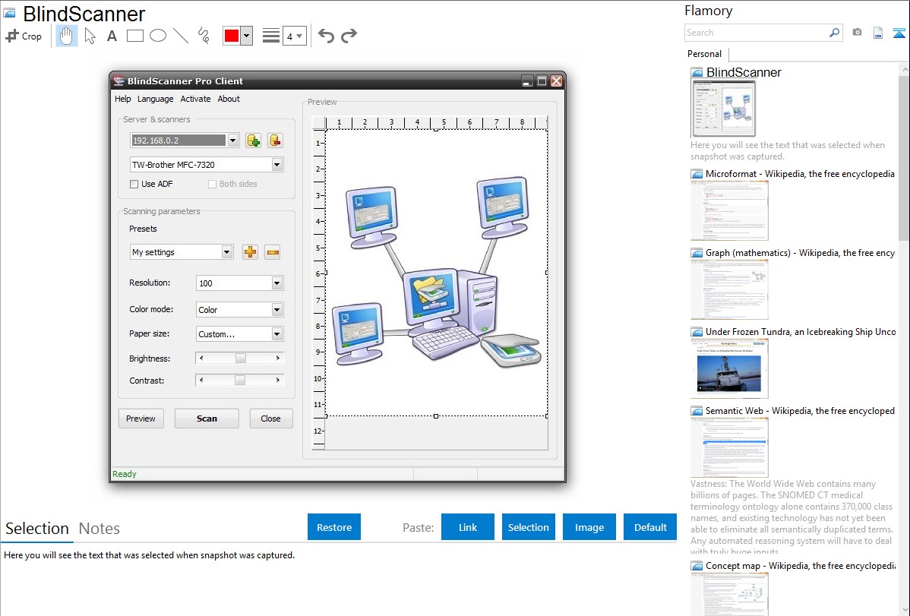Enable the Use ADF checkbox

tap(134, 184)
